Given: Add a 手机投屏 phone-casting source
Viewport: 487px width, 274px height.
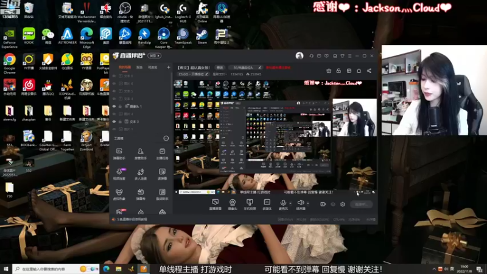Looking at the screenshot, I should click(250, 205).
